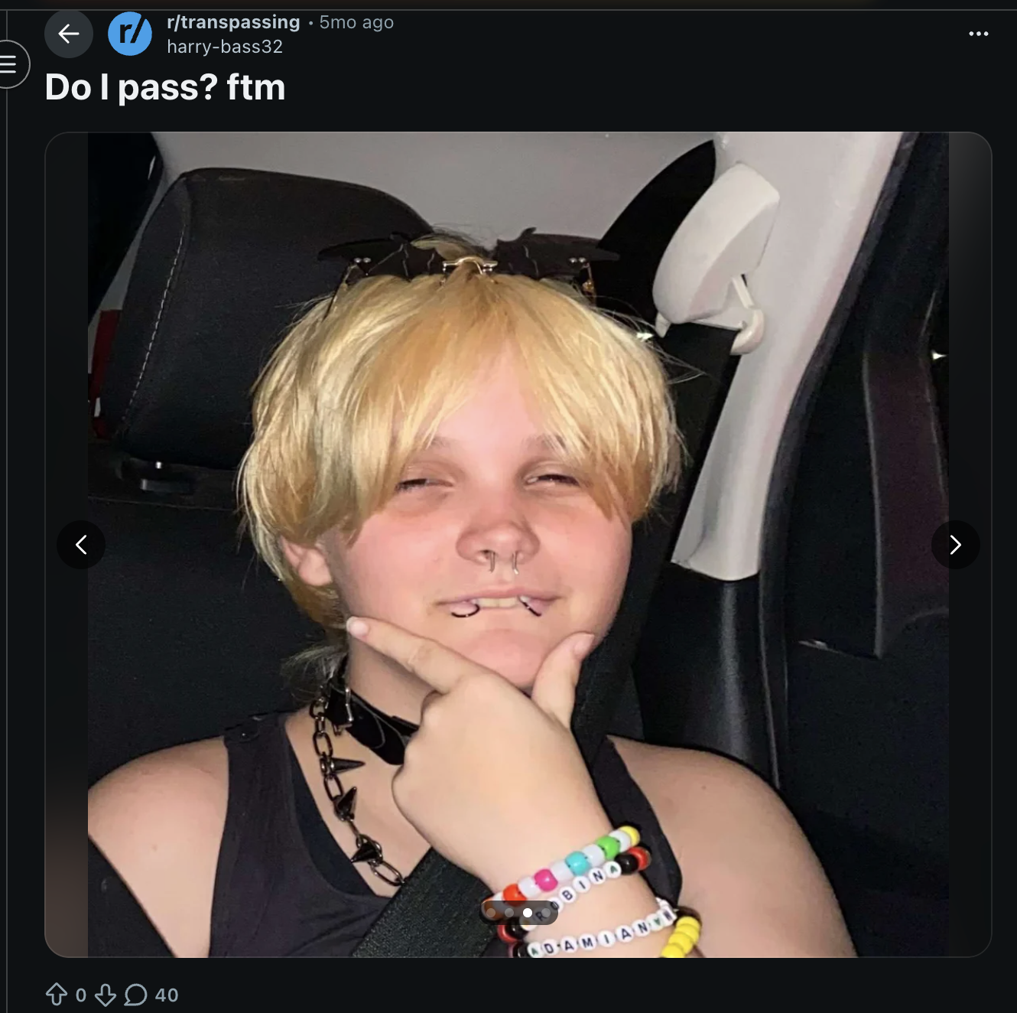Visit the r/transpassing subreddit link
1017x1013 pixels.
(x=233, y=22)
